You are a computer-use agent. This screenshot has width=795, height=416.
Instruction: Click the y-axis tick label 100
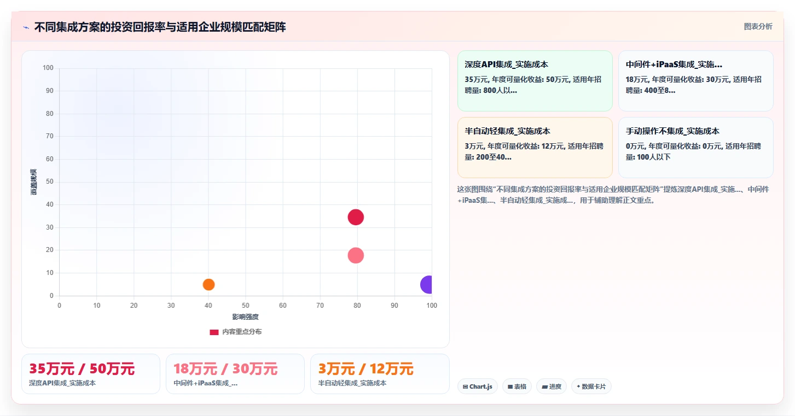coord(48,68)
